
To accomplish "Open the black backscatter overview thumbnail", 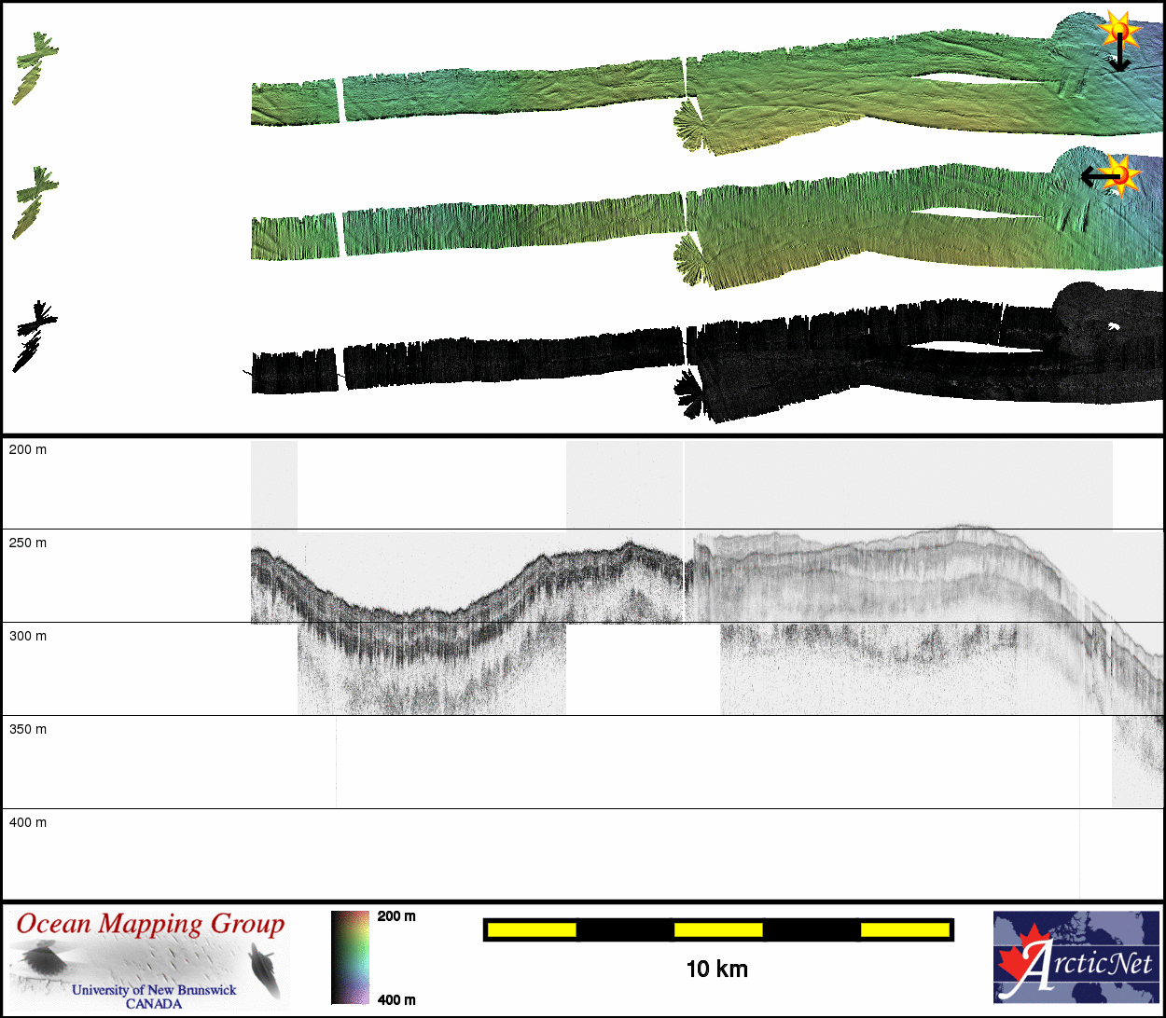I will (x=35, y=336).
